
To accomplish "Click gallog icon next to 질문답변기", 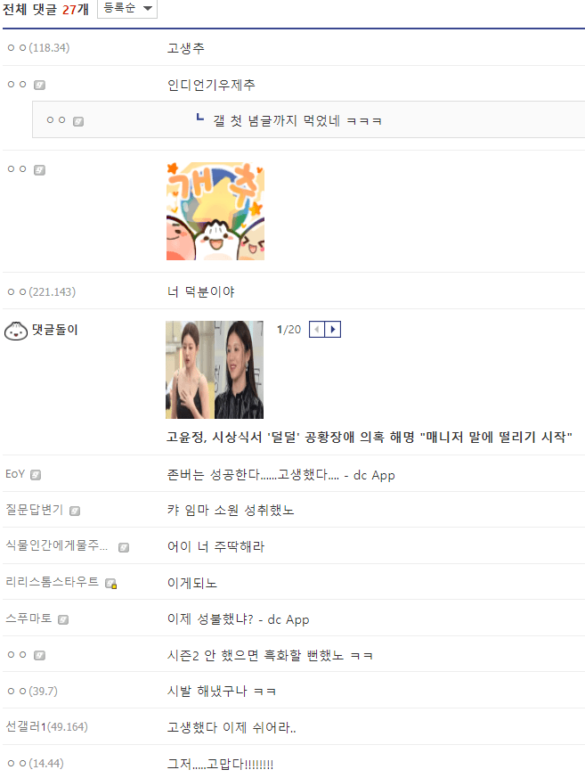I will tap(75, 511).
